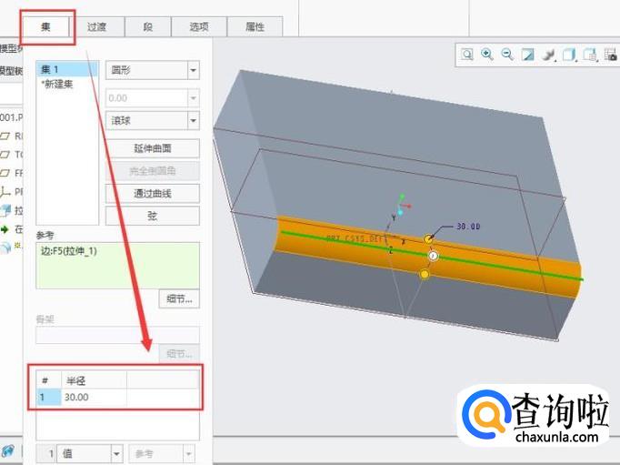The image size is (620, 465).
Task: Click the Zoom Out magnifier icon
Action: click(x=507, y=55)
